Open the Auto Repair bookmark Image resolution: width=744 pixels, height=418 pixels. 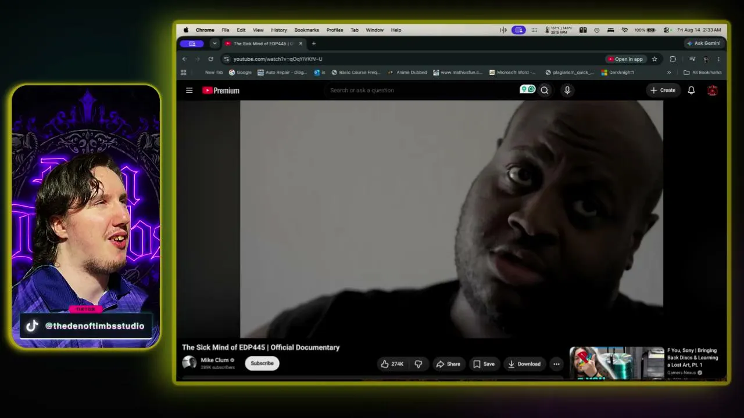pyautogui.click(x=282, y=73)
